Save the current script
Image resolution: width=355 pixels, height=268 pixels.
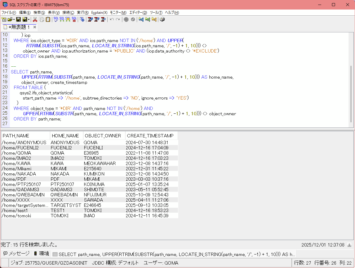coord(18,19)
